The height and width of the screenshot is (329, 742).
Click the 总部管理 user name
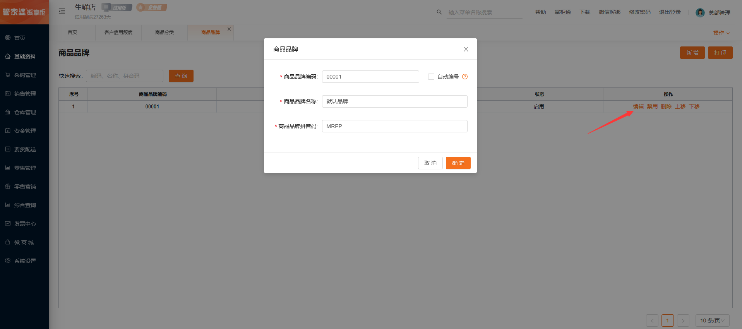point(720,13)
